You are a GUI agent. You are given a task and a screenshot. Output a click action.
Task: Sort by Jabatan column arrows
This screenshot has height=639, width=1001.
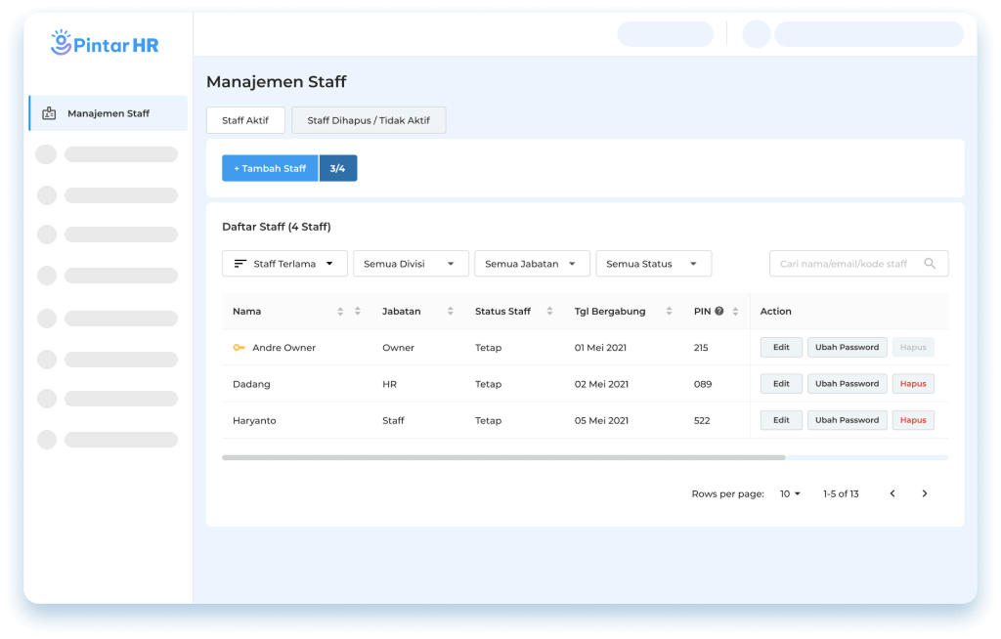tap(451, 312)
